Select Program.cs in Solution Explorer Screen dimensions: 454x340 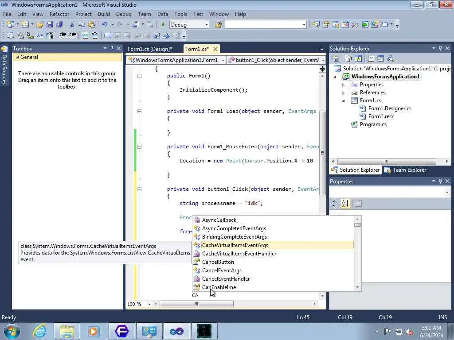pos(373,124)
